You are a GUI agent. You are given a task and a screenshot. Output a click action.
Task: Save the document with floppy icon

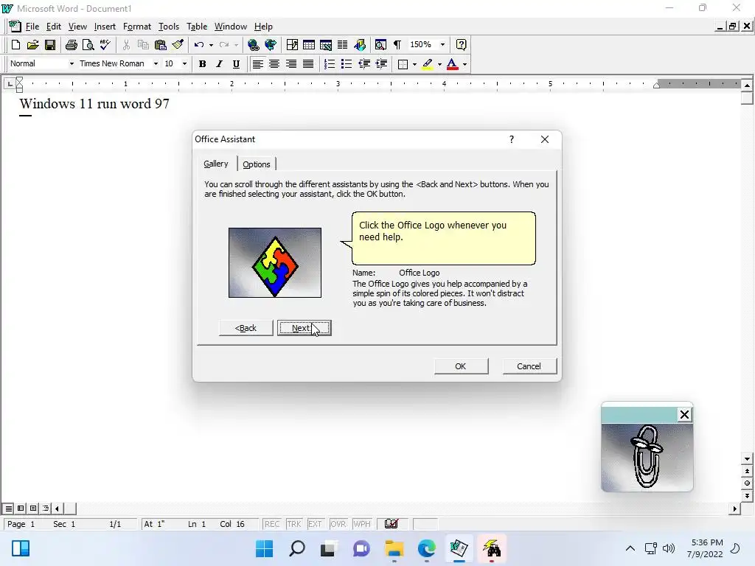[49, 45]
